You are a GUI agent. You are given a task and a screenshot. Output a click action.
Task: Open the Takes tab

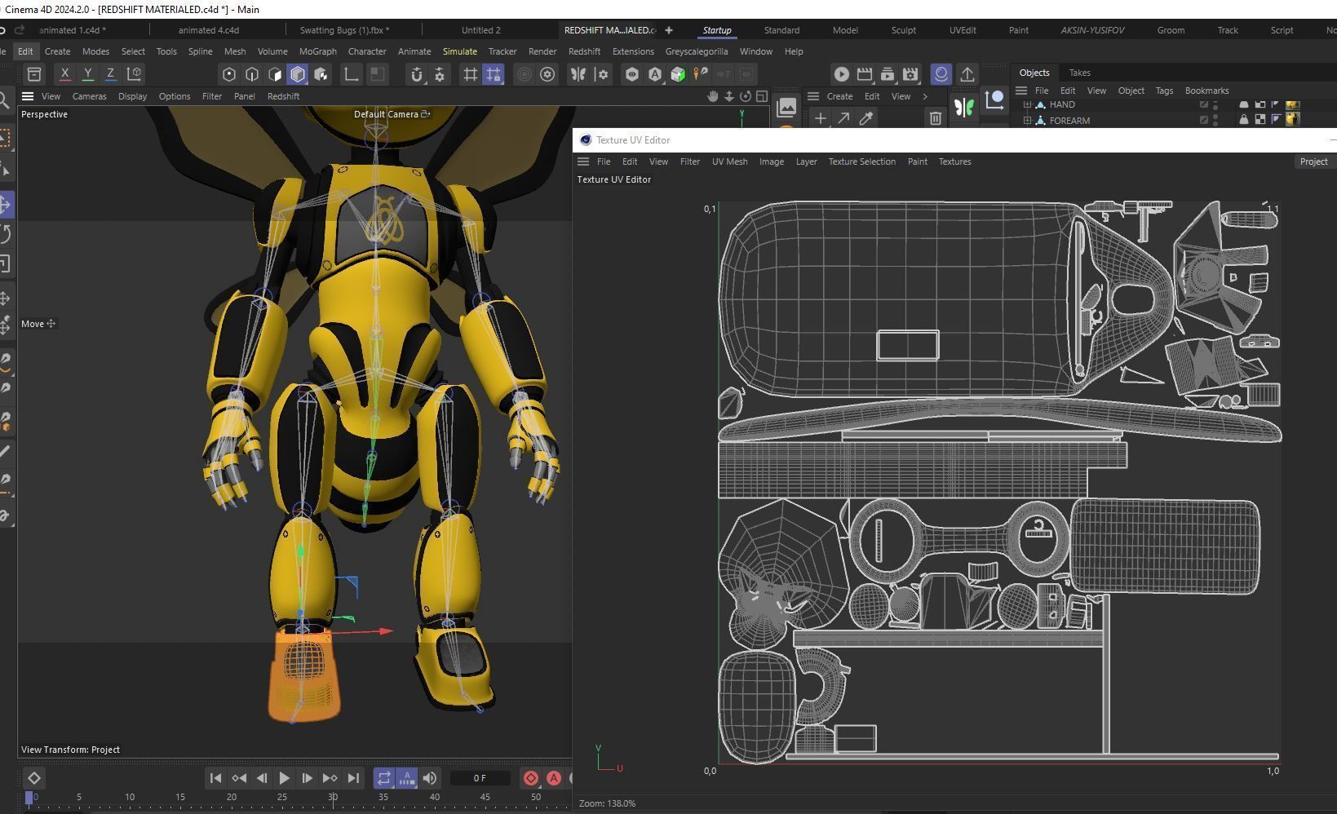pos(1079,73)
